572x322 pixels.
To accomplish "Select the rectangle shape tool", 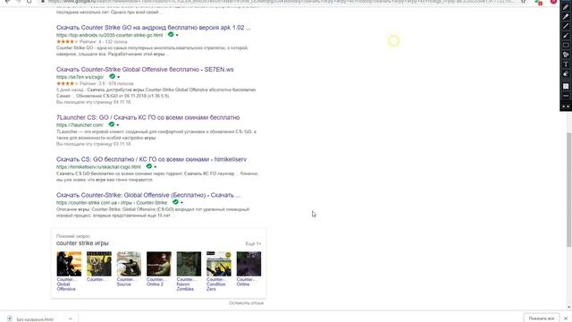I will tap(566, 45).
